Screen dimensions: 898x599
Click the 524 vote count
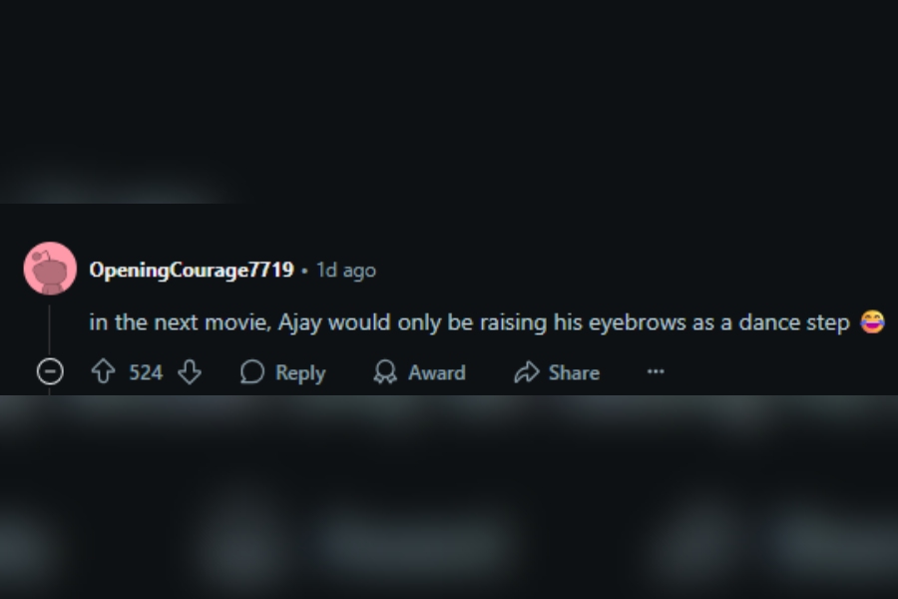click(x=146, y=372)
